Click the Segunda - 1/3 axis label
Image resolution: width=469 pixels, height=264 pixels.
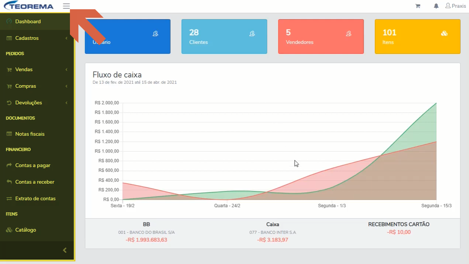332,206
